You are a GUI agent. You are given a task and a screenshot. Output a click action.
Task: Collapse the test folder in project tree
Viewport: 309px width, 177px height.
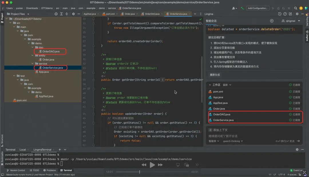pyautogui.click(x=14, y=76)
